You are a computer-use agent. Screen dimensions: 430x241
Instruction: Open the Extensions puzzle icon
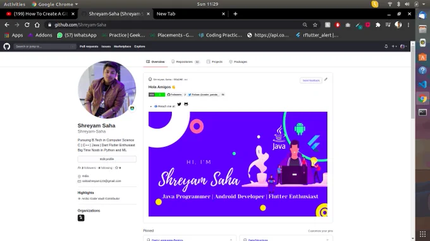pos(378,25)
